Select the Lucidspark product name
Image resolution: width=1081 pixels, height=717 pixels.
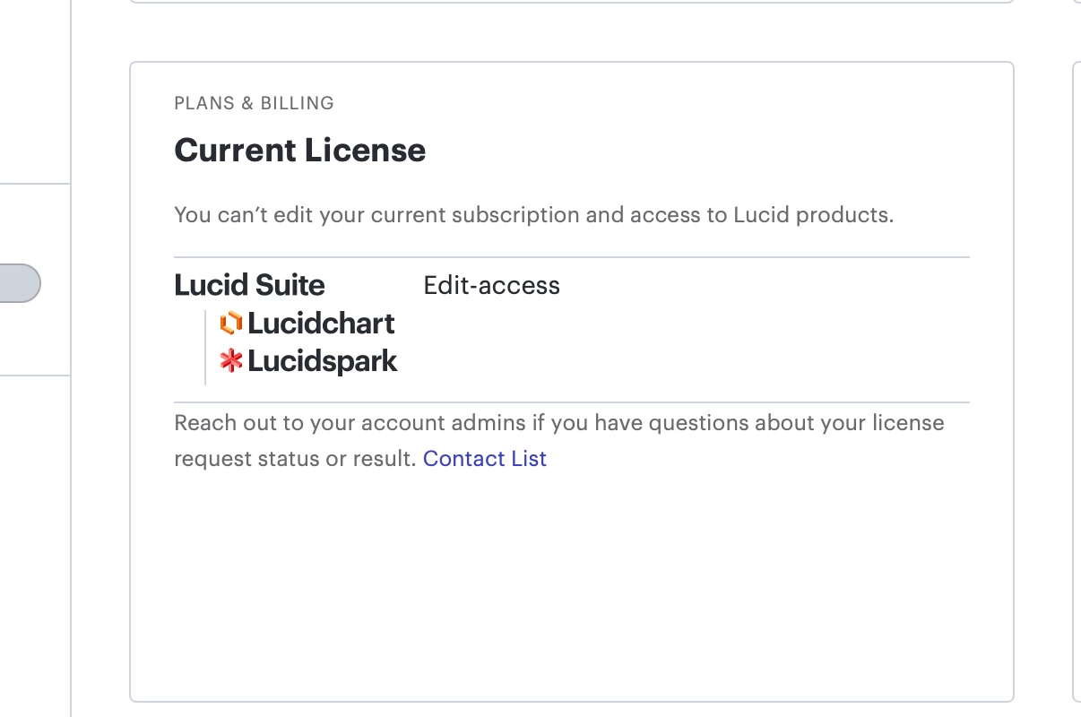click(x=323, y=361)
